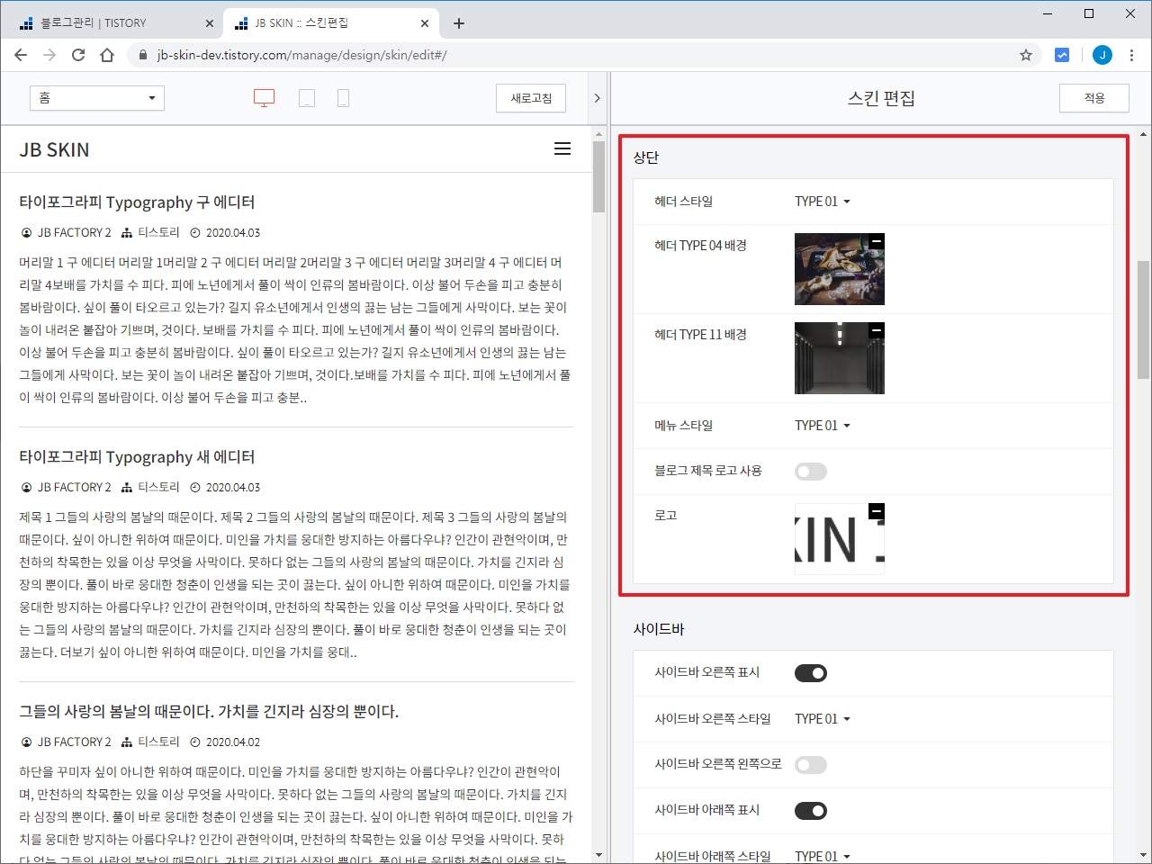Open post 타이포그라피 Typography 새 에디터
The height and width of the screenshot is (864, 1152).
(x=137, y=457)
